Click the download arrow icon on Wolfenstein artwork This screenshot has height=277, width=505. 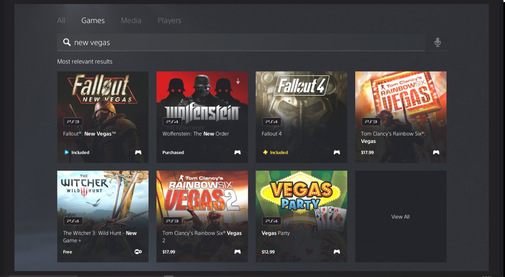(238, 81)
